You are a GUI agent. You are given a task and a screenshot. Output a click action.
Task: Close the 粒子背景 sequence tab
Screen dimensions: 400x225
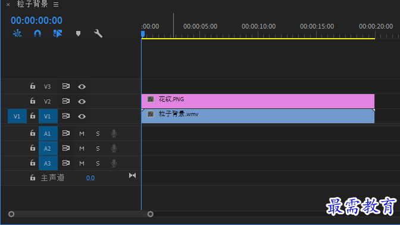(8, 5)
